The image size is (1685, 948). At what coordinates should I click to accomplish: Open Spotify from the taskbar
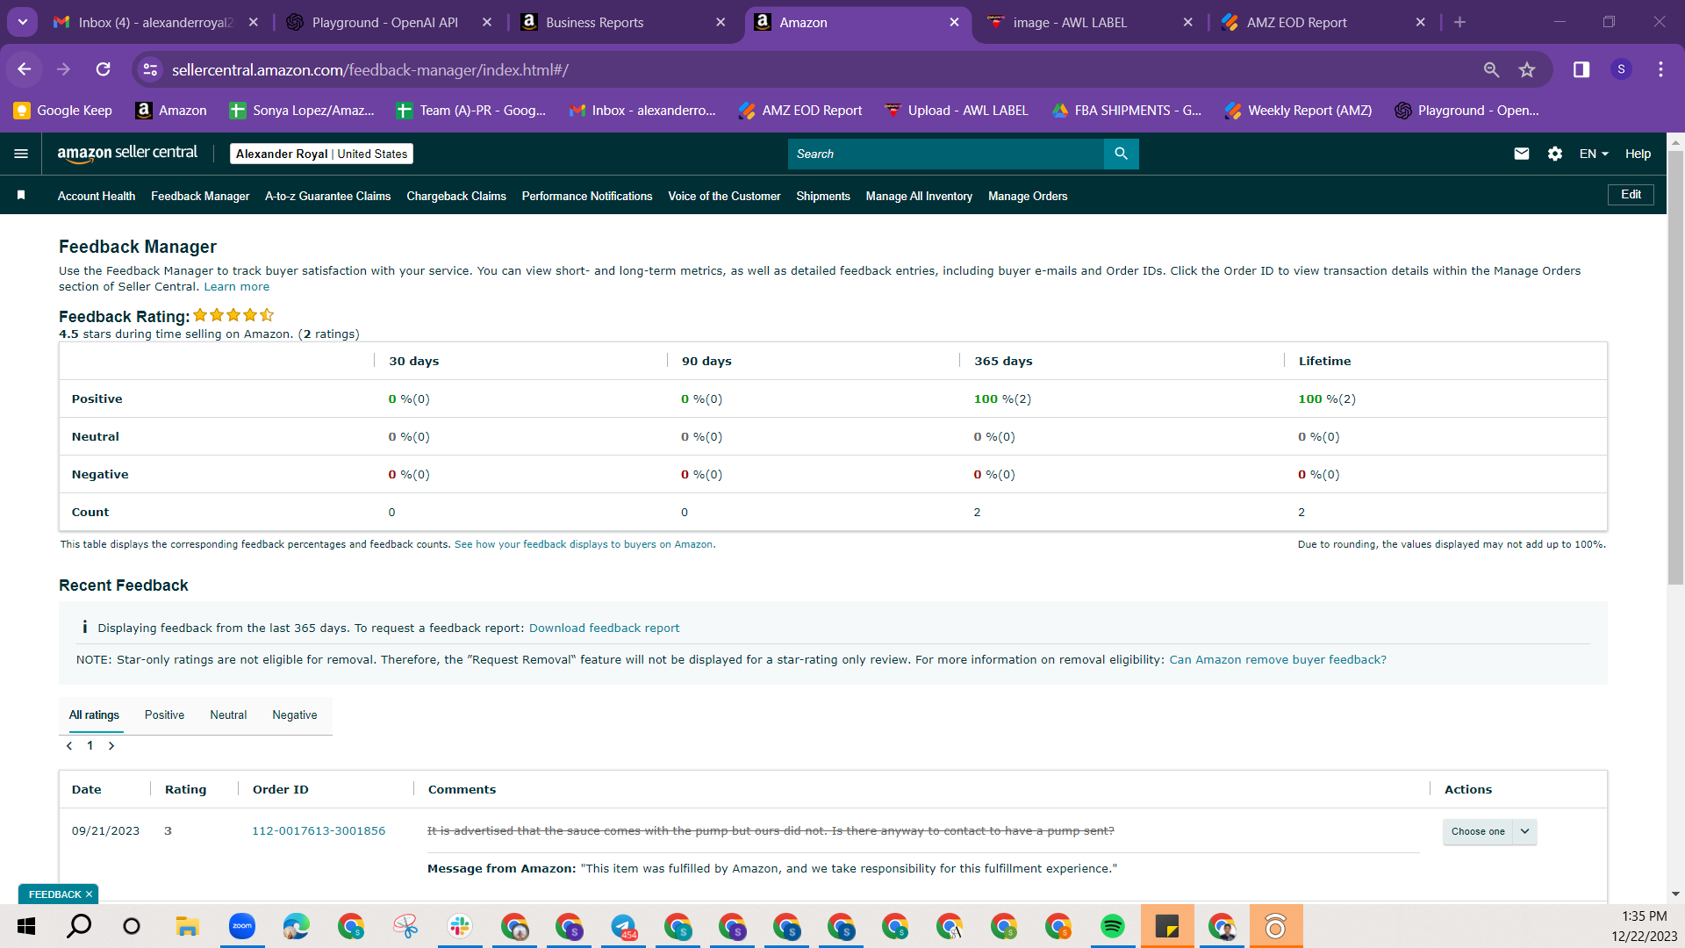click(1112, 926)
